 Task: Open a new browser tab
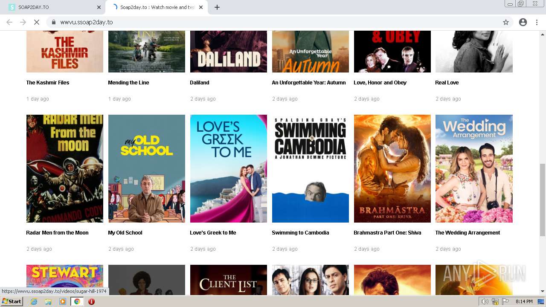pyautogui.click(x=217, y=7)
